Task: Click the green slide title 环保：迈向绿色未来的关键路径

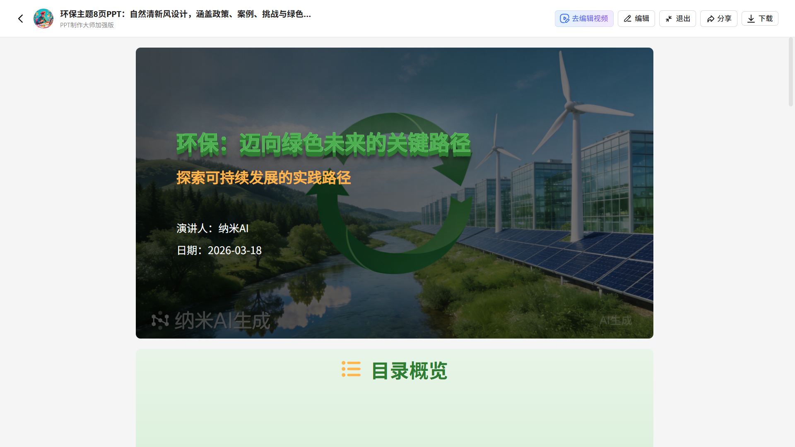Action: (323, 144)
